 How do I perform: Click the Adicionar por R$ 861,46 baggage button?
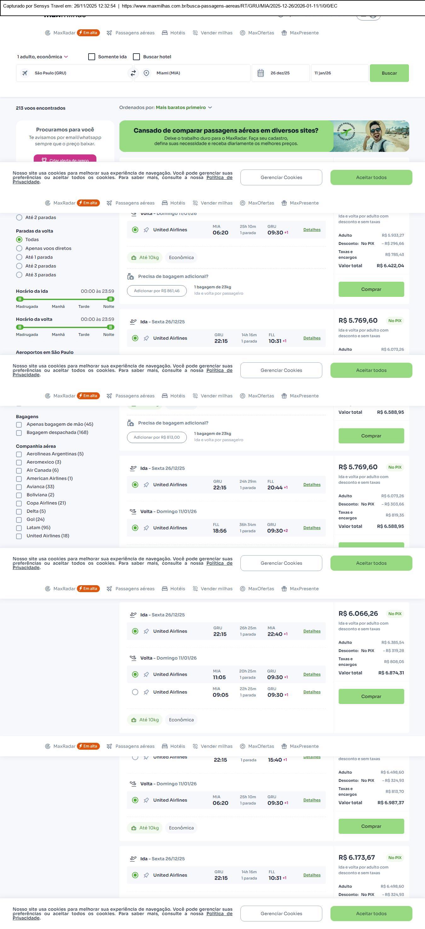157,291
